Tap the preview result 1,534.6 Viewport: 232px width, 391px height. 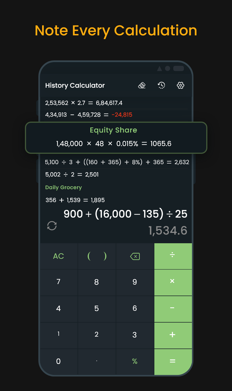(168, 231)
